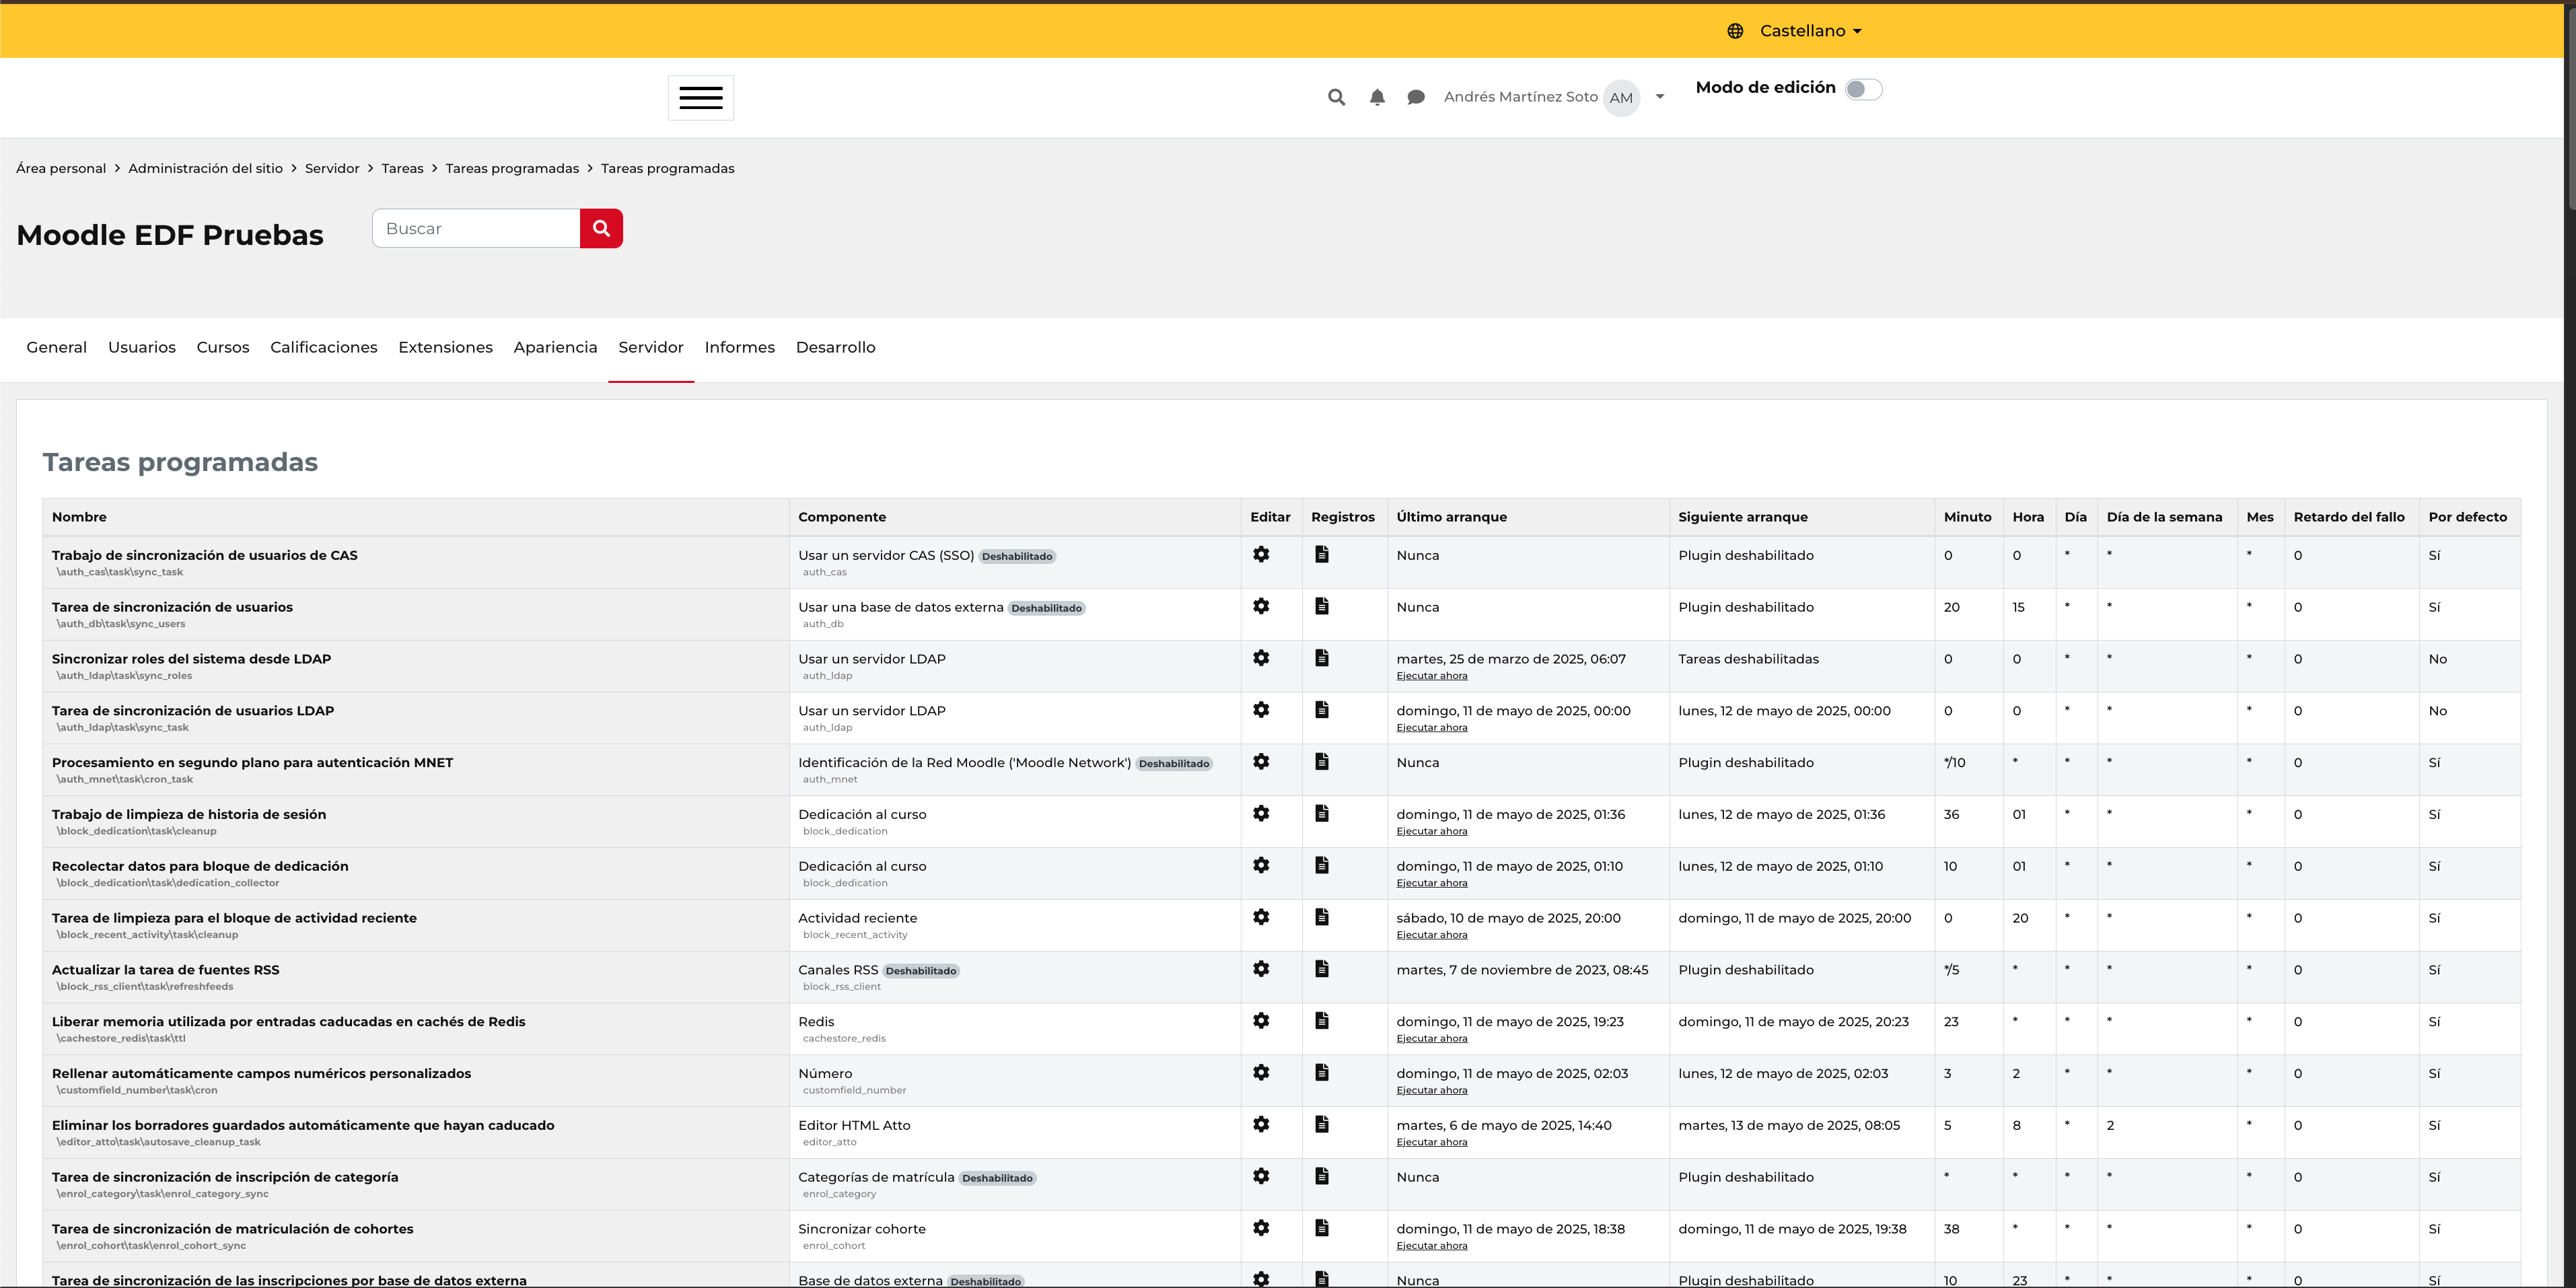Click the Último arranque column header

[1452, 517]
